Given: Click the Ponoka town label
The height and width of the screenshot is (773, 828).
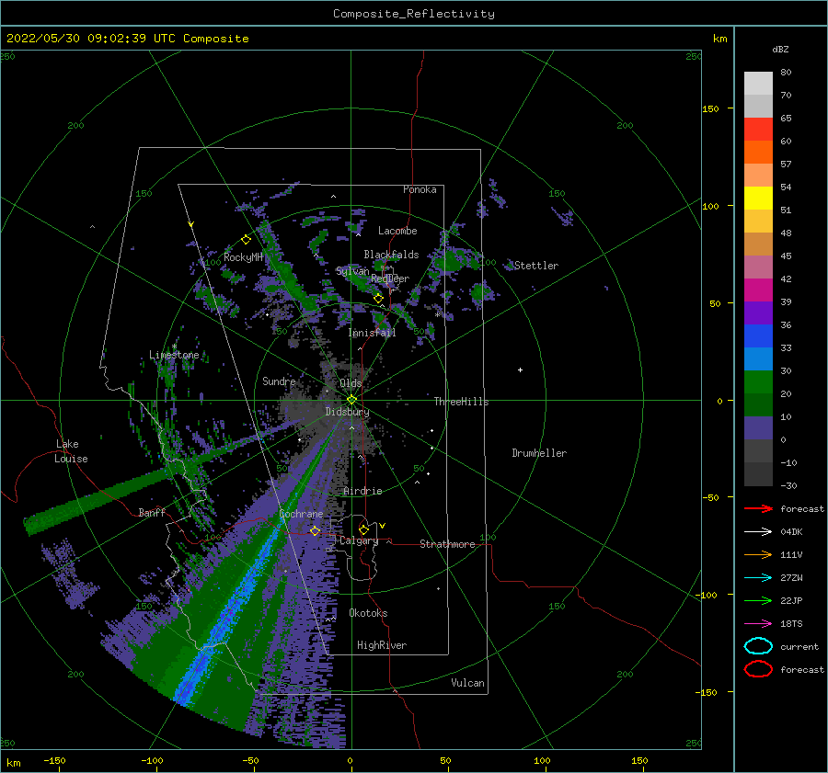Looking at the screenshot, I should 420,189.
